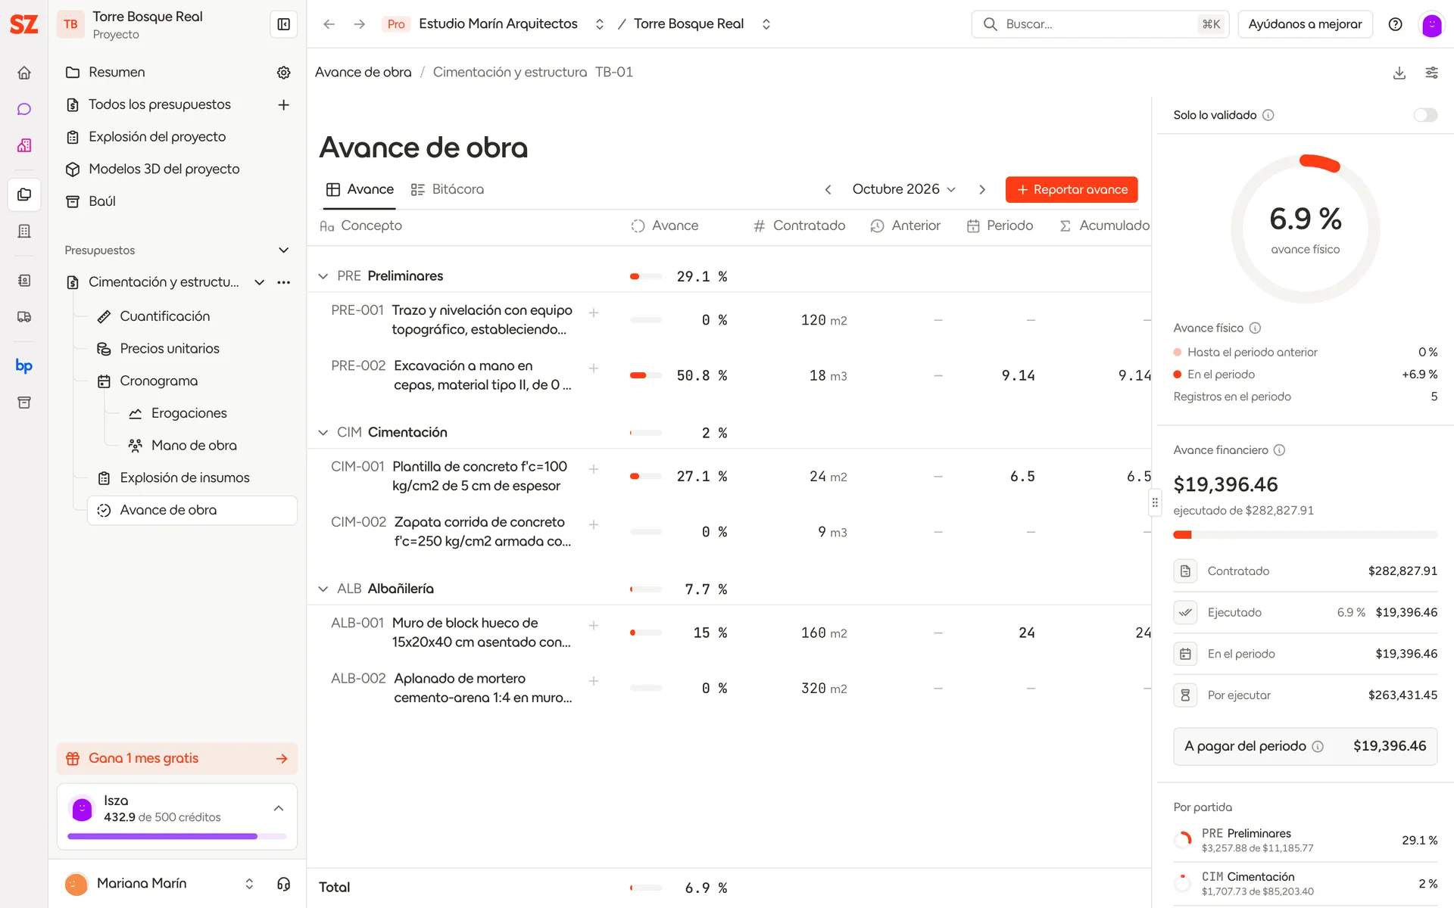Open the delivery truck icon in left rail
This screenshot has height=908, width=1454.
click(24, 317)
